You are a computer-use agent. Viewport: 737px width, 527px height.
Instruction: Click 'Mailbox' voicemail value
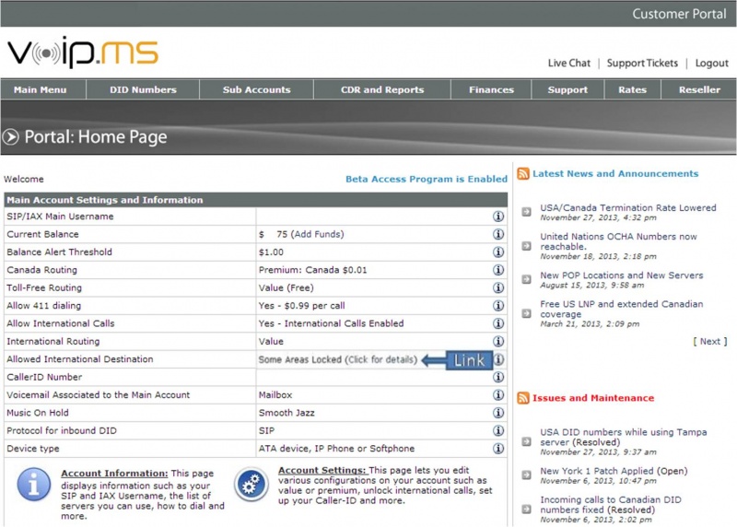(x=275, y=395)
